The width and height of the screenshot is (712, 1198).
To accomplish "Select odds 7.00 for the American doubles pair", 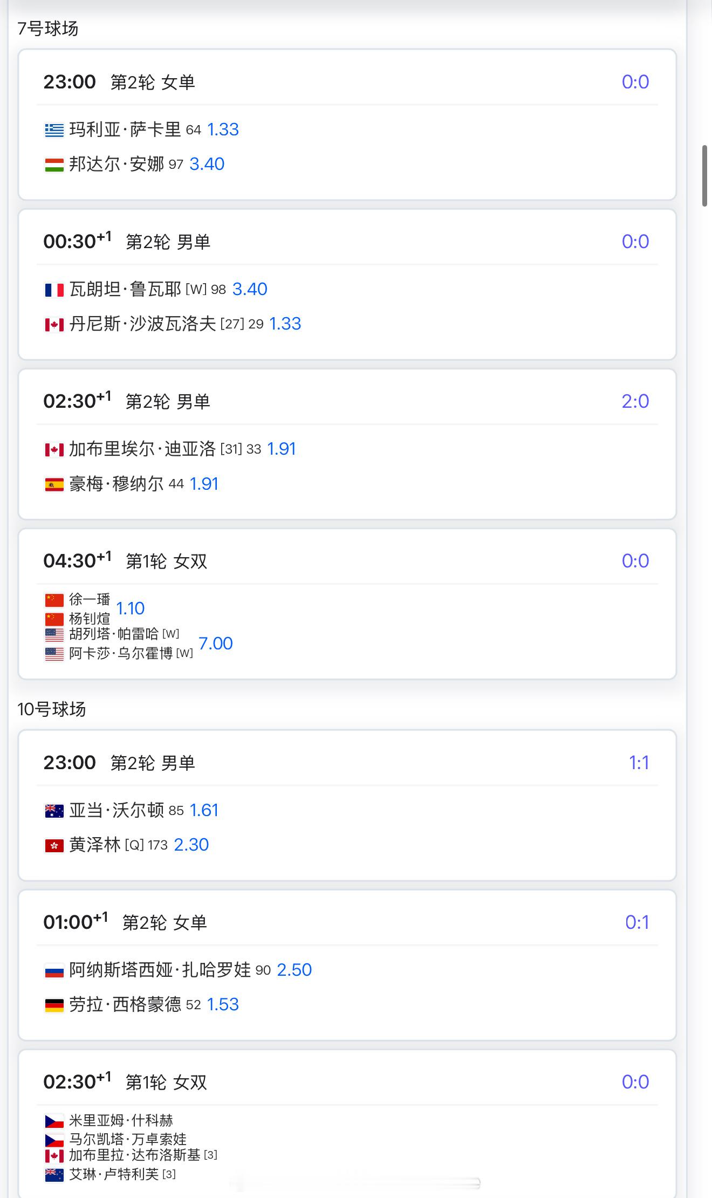I will [216, 643].
